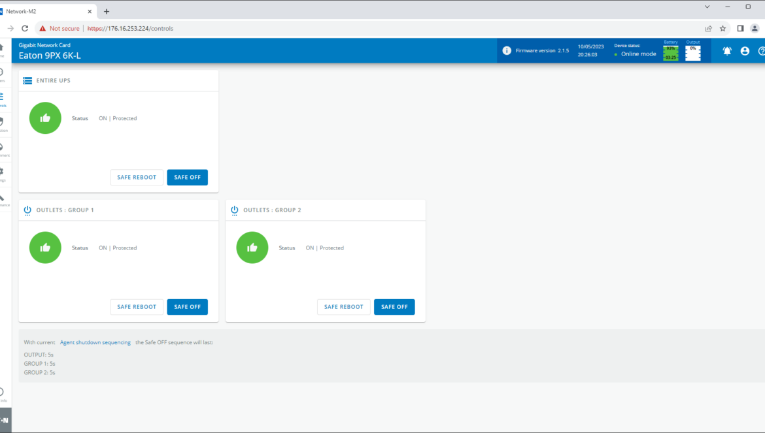Open the help question mark icon
The image size is (765, 433).
coord(762,51)
